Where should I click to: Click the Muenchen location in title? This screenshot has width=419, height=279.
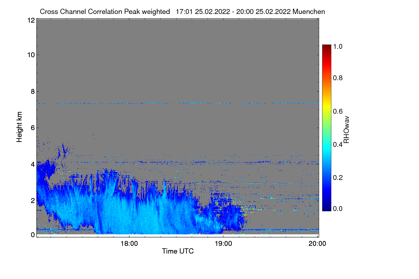(x=309, y=12)
